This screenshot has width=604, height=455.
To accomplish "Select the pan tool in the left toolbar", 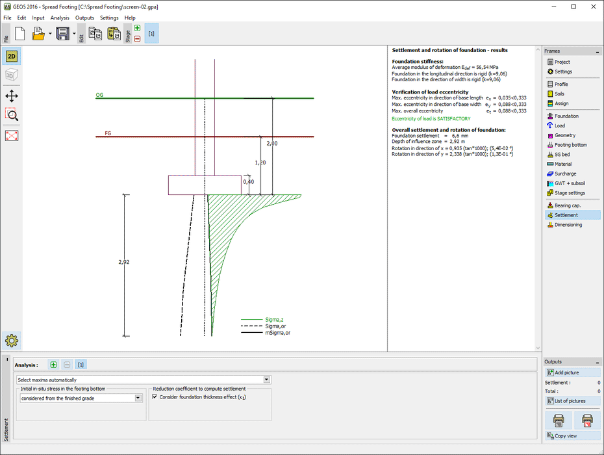I will [x=12, y=96].
